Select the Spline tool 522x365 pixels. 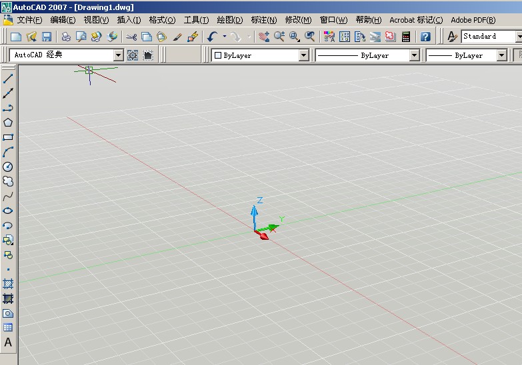(x=8, y=196)
